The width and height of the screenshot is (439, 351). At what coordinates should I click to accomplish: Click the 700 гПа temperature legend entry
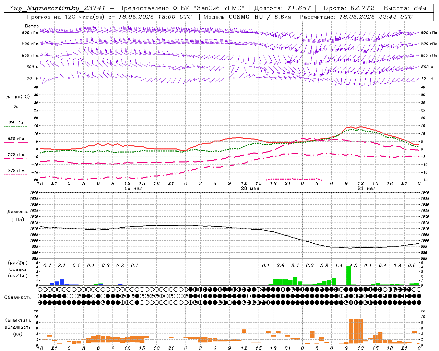16,155
